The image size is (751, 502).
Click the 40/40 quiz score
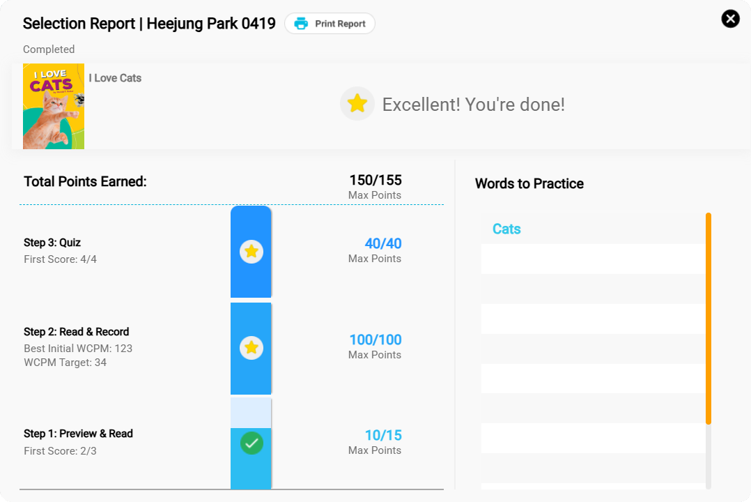[x=383, y=243]
